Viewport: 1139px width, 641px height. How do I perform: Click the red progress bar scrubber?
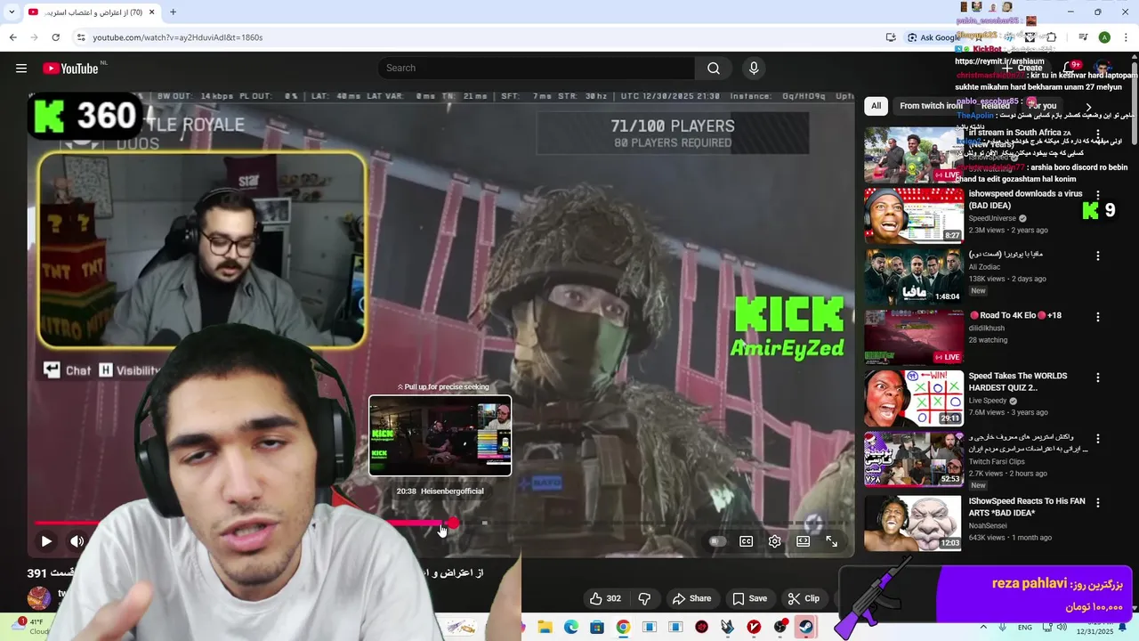pos(453,523)
